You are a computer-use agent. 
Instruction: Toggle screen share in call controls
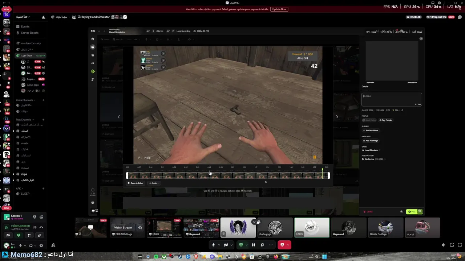240,245
